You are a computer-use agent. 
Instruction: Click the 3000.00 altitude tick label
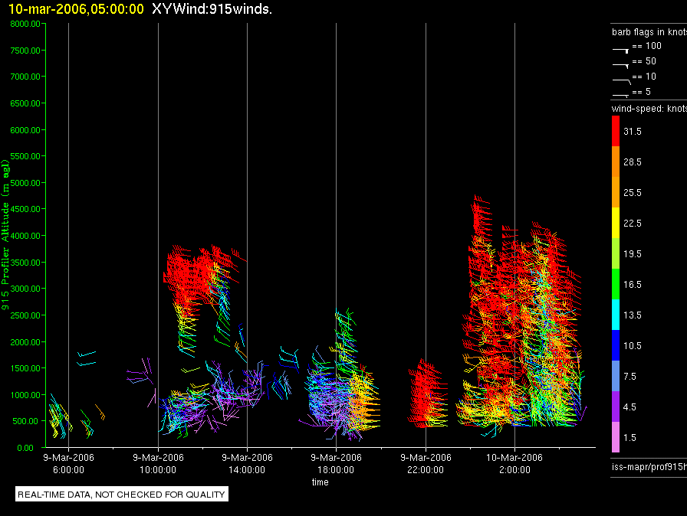[25, 289]
